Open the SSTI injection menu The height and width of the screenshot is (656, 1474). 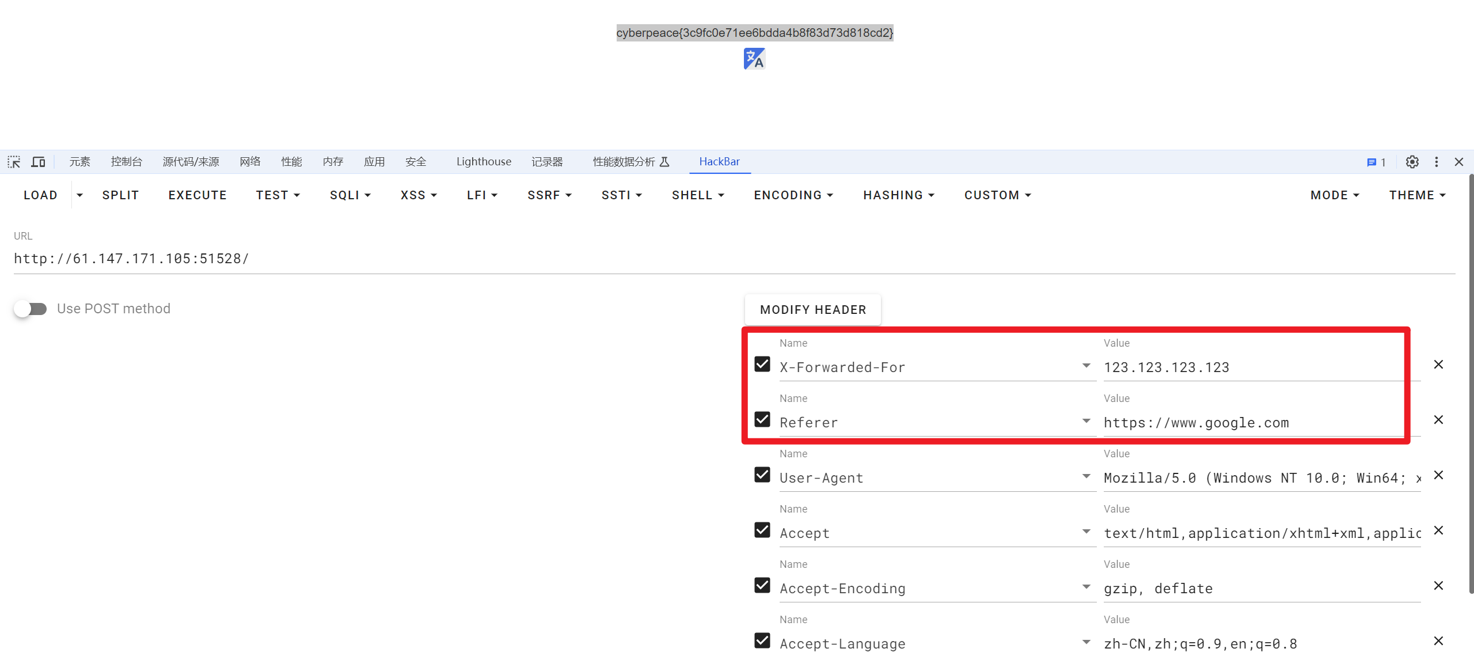click(620, 195)
